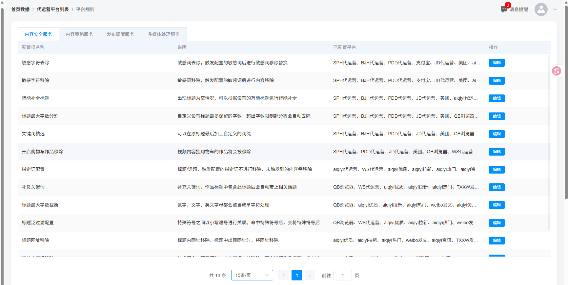This screenshot has height=285, width=568.
Task: Open the 15条/页 page size dropdown
Action: pos(252,275)
